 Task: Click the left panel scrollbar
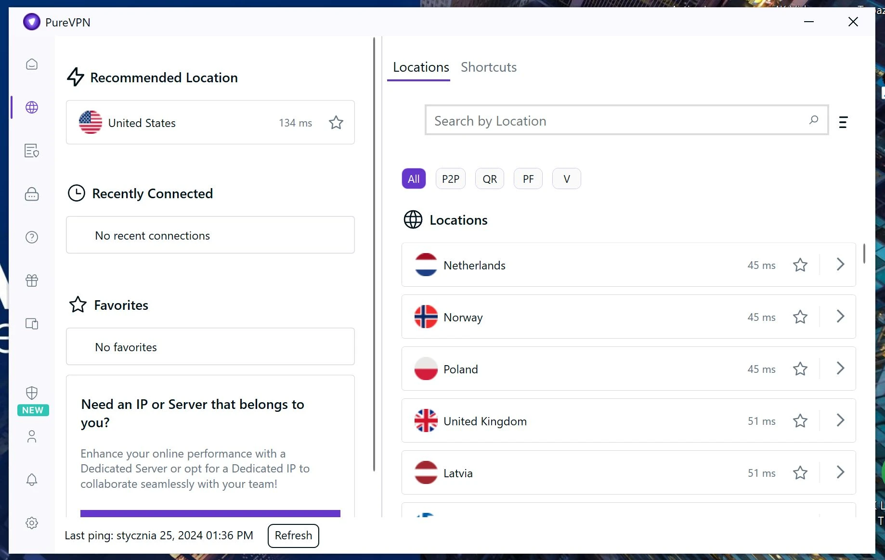click(x=374, y=255)
